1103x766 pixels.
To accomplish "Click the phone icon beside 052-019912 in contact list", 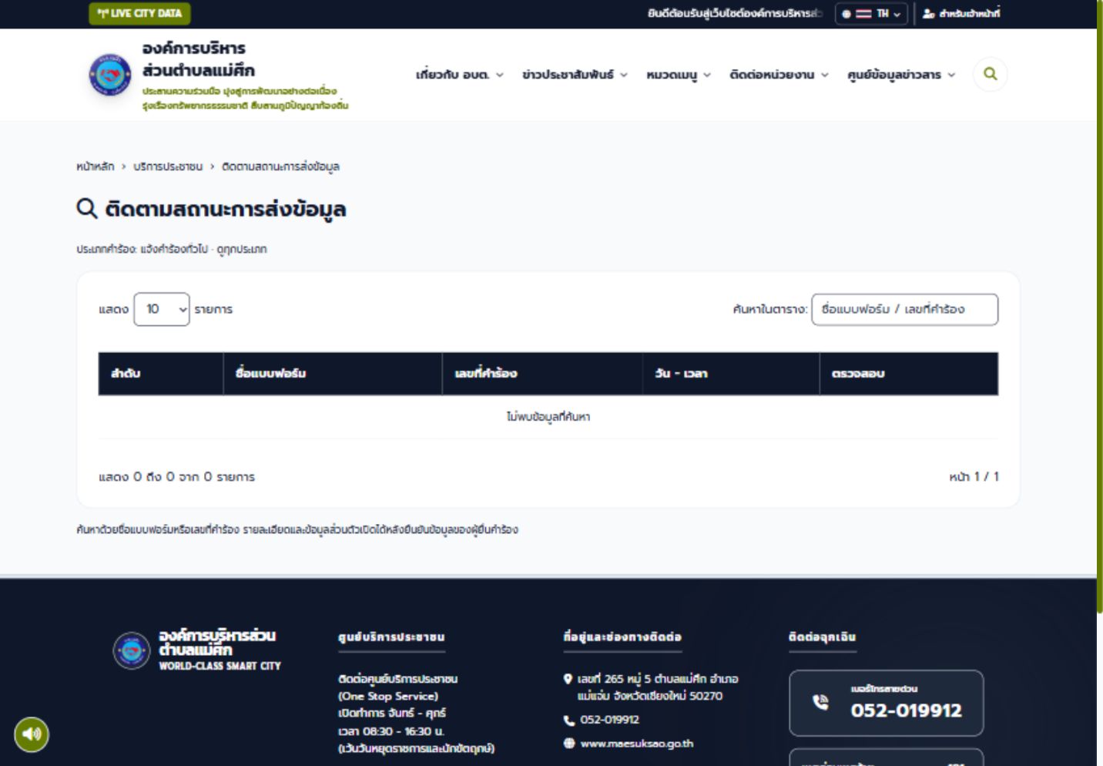I will point(569,721).
